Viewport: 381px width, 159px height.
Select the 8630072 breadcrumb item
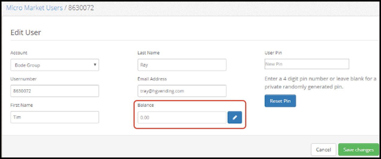tap(81, 7)
